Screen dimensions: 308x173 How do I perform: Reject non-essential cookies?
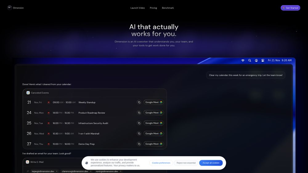click(186, 163)
